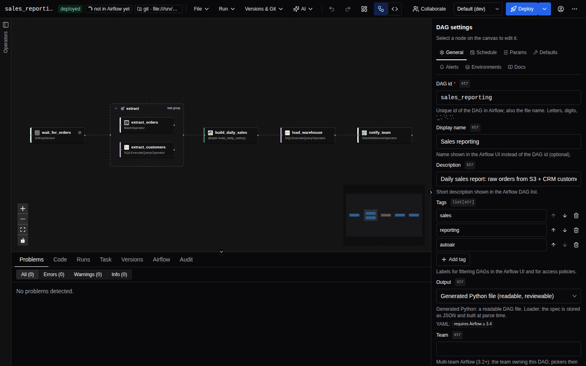Fit the DAG graph to view
This screenshot has height=366, width=586.
point(23,230)
